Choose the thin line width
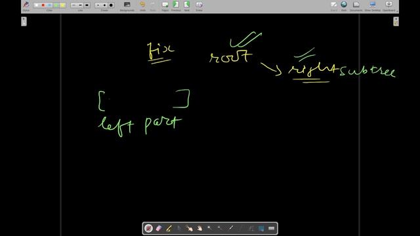 (74, 5)
